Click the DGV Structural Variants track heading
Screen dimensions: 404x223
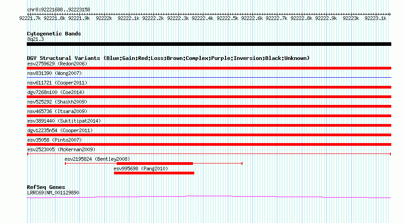coord(168,58)
